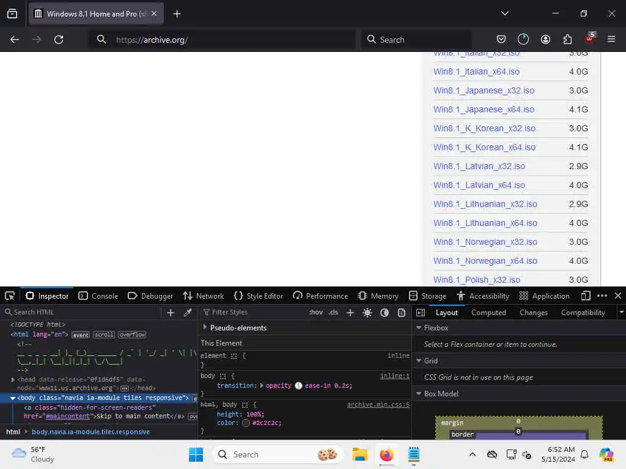The image size is (626, 469).
Task: Open the uBlock Origin extension icon
Action: click(x=590, y=38)
